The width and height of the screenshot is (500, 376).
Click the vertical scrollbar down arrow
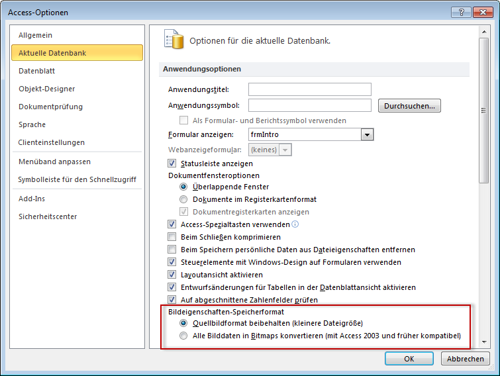[484, 342]
